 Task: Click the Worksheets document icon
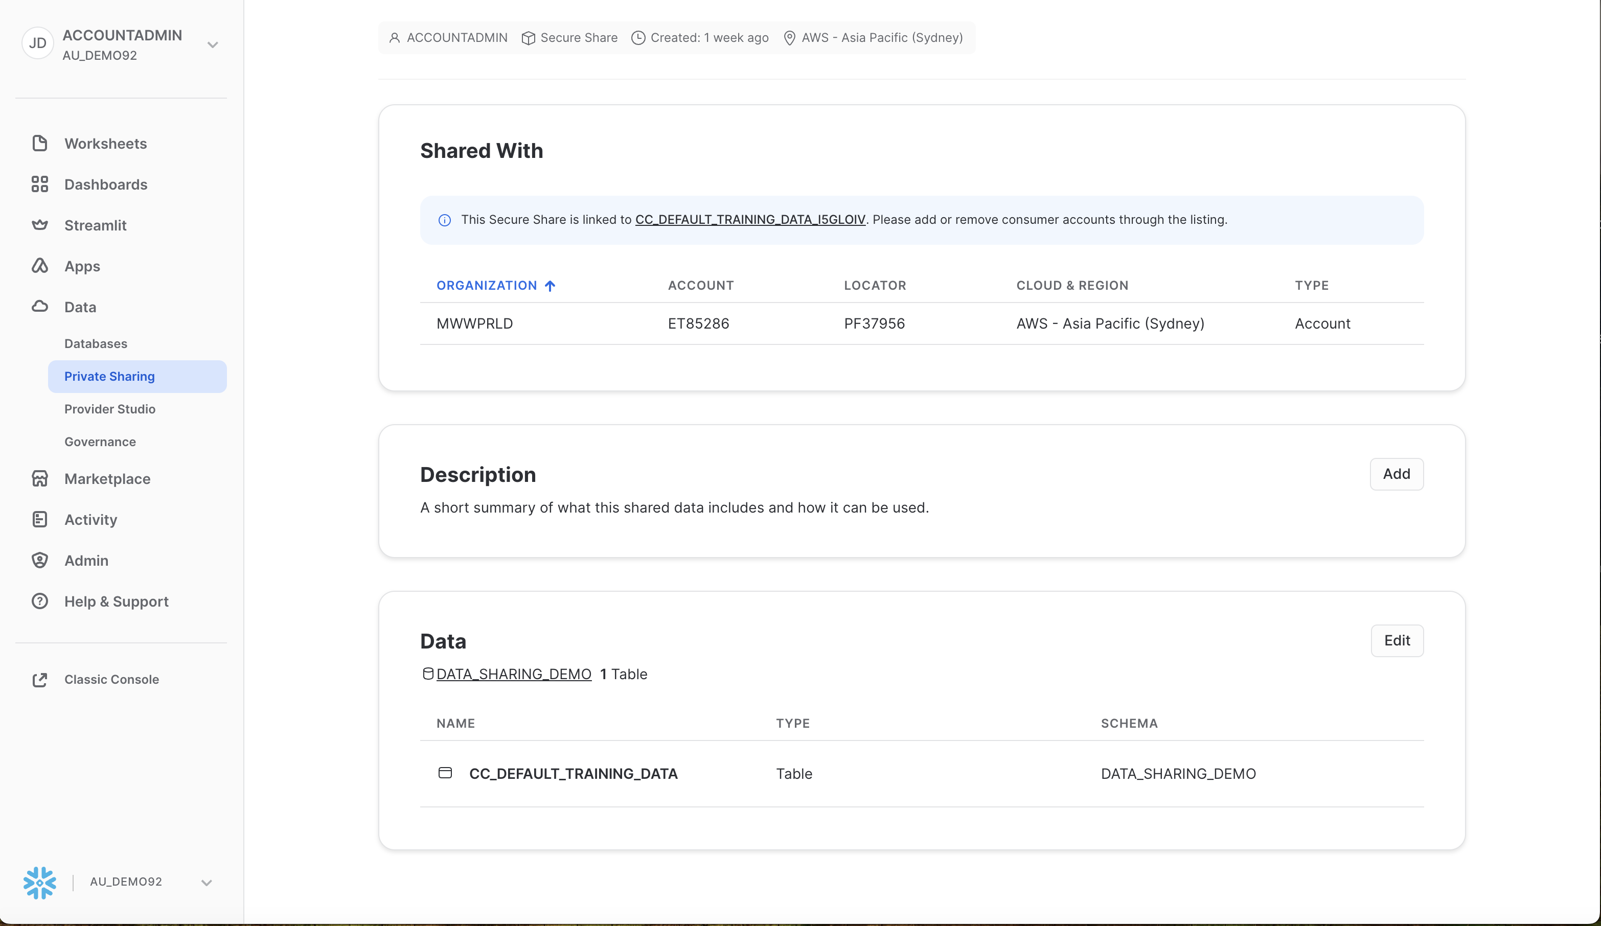tap(39, 144)
